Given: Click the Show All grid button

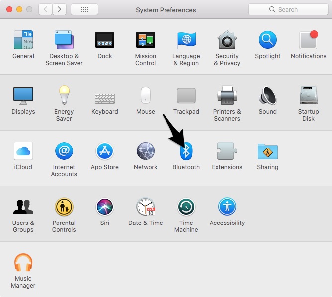Looking at the screenshot, I should (x=84, y=9).
